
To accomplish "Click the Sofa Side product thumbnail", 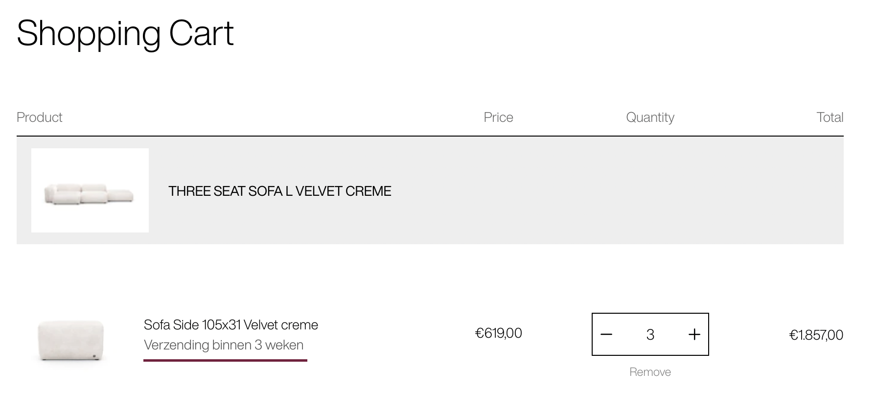I will point(71,340).
